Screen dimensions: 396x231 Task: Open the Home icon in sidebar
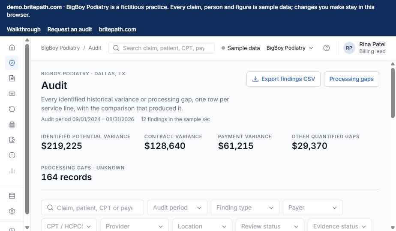[12, 47]
